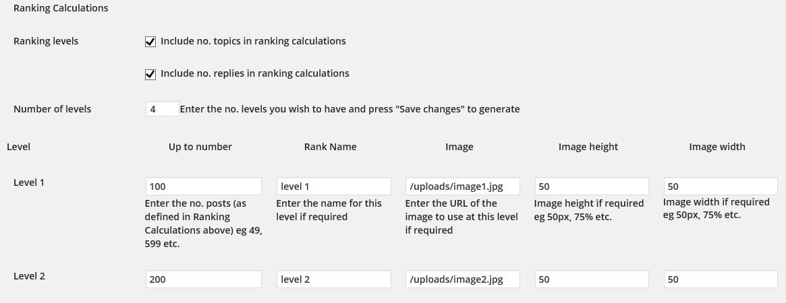The width and height of the screenshot is (786, 303).
Task: Click the Image height column header
Action: (588, 147)
